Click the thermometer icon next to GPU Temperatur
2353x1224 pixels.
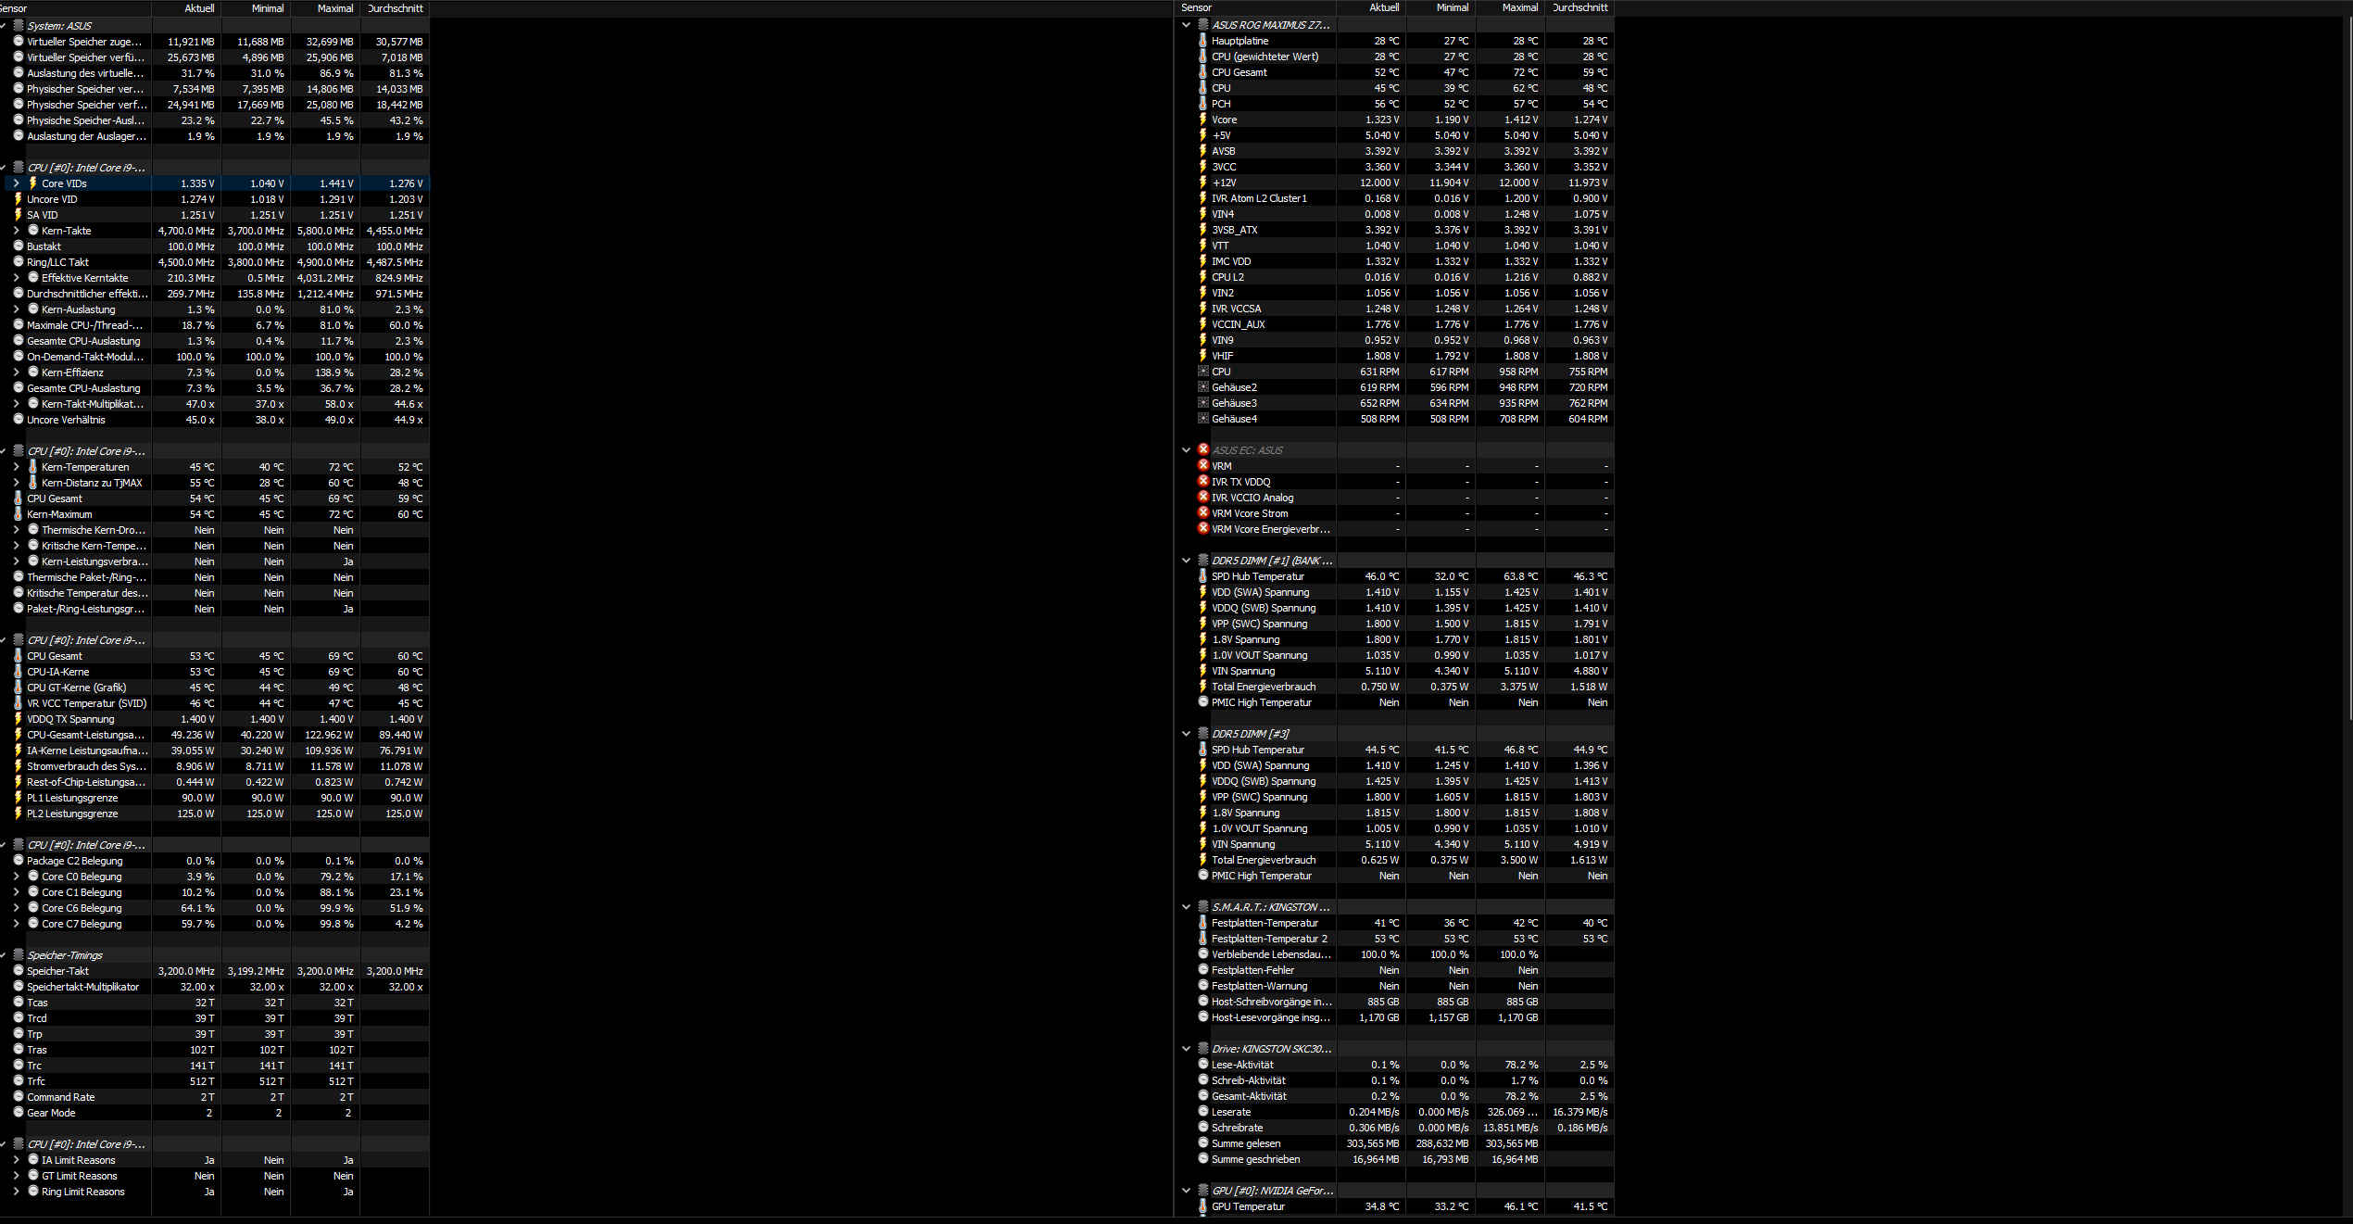click(x=1202, y=1206)
